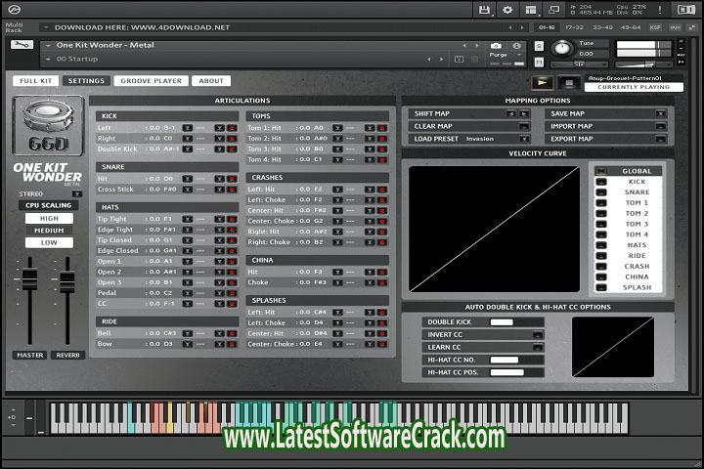Switch to GROOVE PLAYER tab
This screenshot has height=469, width=704.
pyautogui.click(x=152, y=81)
